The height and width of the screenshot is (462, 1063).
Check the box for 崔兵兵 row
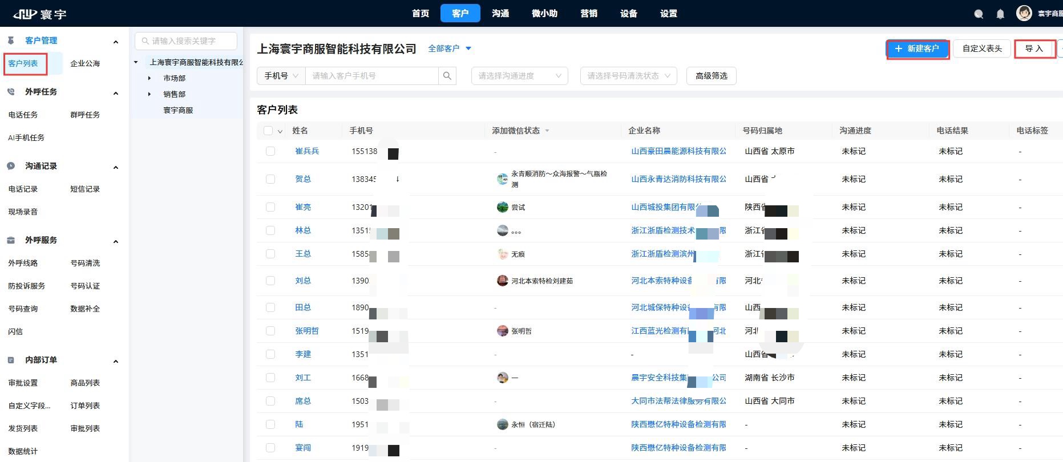click(x=270, y=151)
